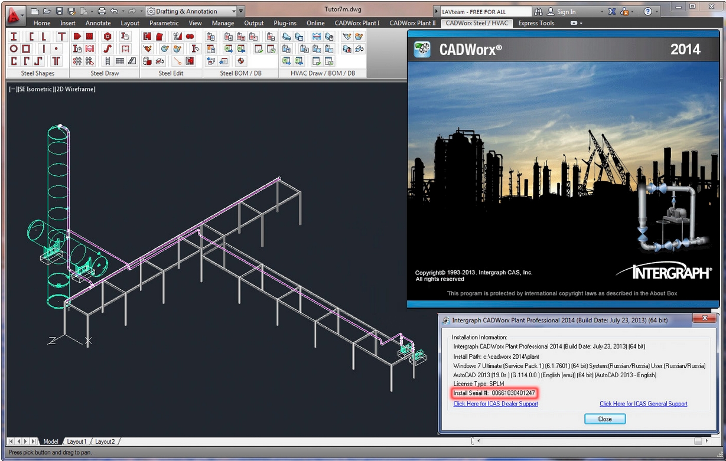Expand the Sign In dropdown arrow
This screenshot has width=726, height=461.
point(602,12)
